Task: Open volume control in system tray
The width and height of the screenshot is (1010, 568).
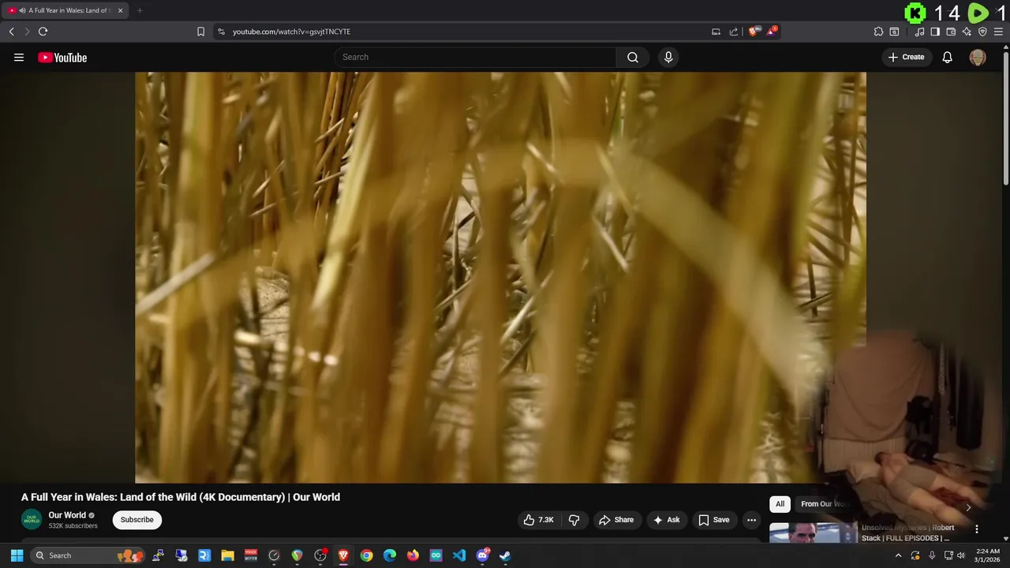Action: pyautogui.click(x=960, y=555)
